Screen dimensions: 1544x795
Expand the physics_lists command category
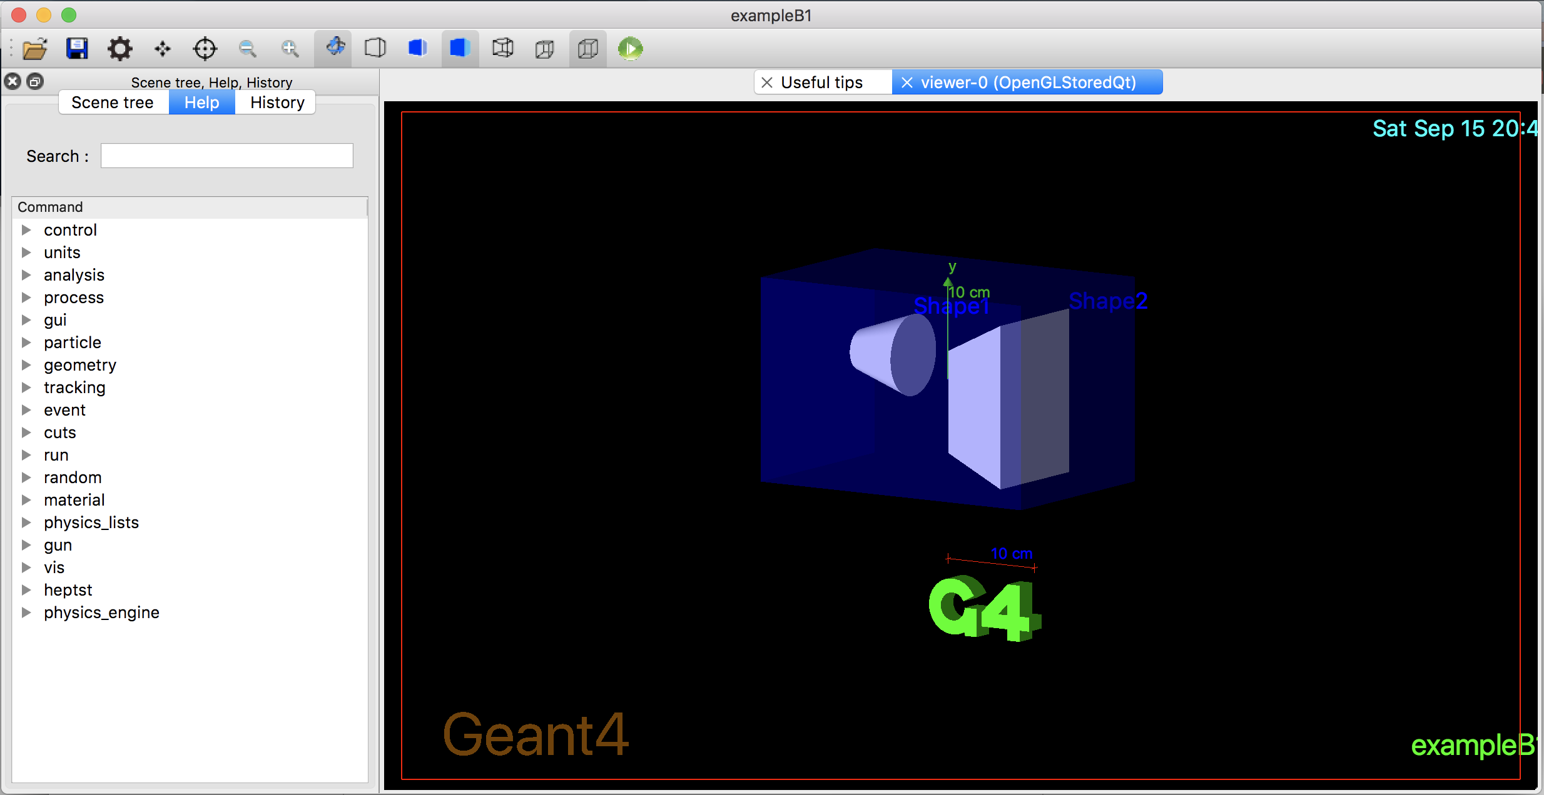click(x=26, y=522)
